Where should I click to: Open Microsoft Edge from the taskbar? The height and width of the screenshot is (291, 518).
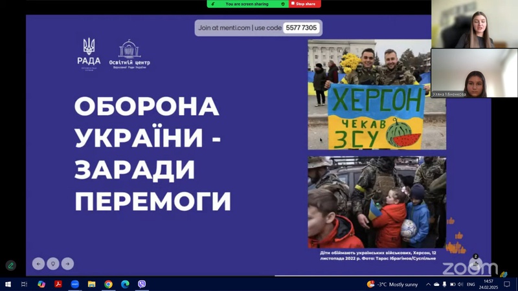125,284
